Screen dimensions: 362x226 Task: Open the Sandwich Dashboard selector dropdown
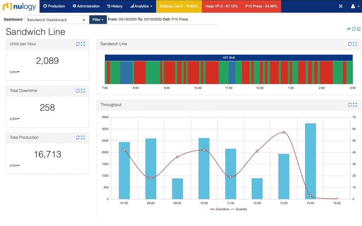pyautogui.click(x=56, y=20)
